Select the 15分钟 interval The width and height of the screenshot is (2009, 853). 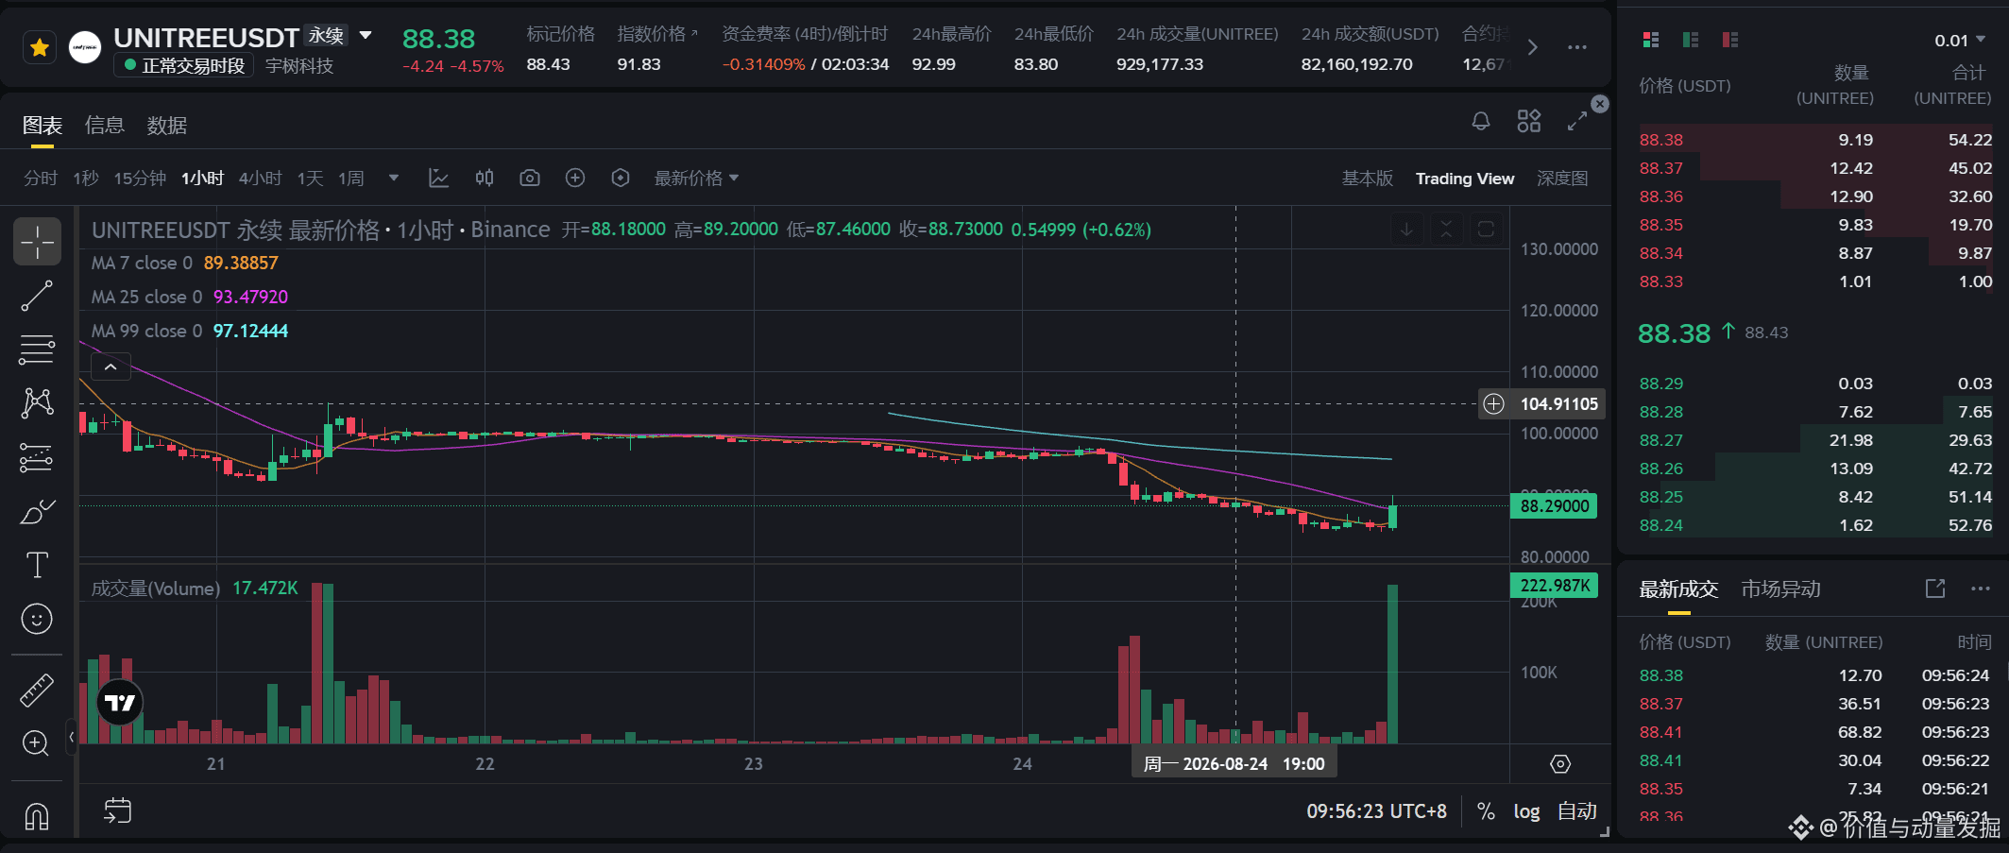pos(140,179)
